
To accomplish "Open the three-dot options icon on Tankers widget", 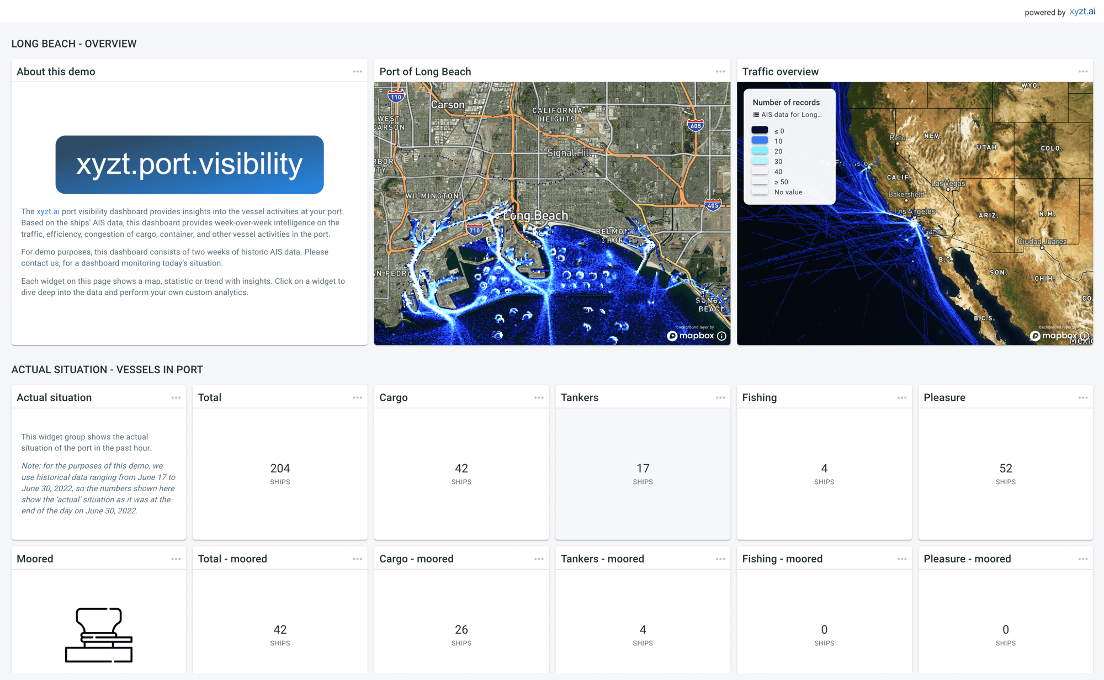I will tap(720, 397).
